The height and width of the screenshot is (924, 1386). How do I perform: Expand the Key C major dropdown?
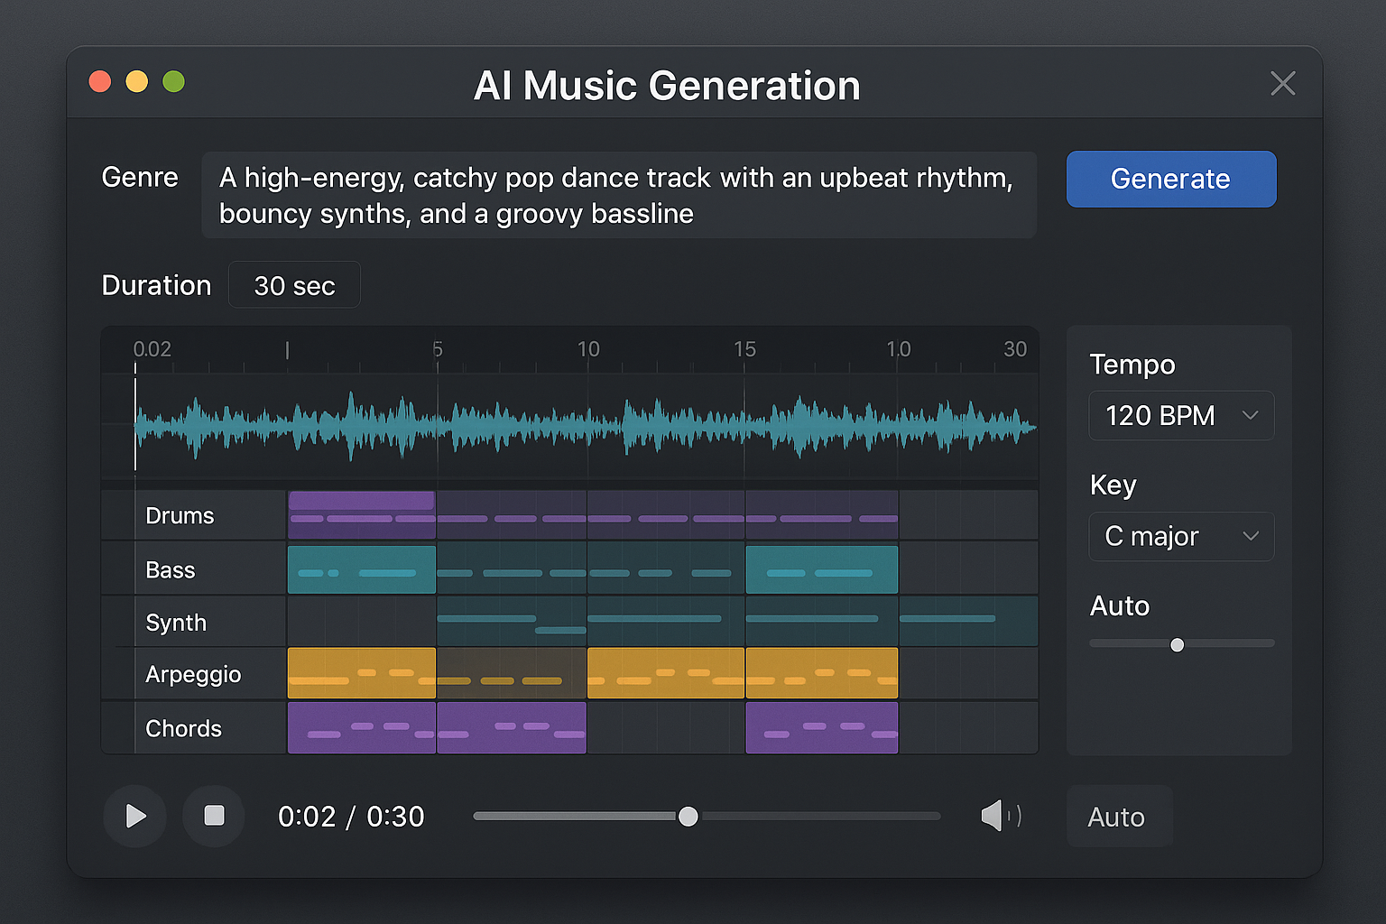(1181, 536)
